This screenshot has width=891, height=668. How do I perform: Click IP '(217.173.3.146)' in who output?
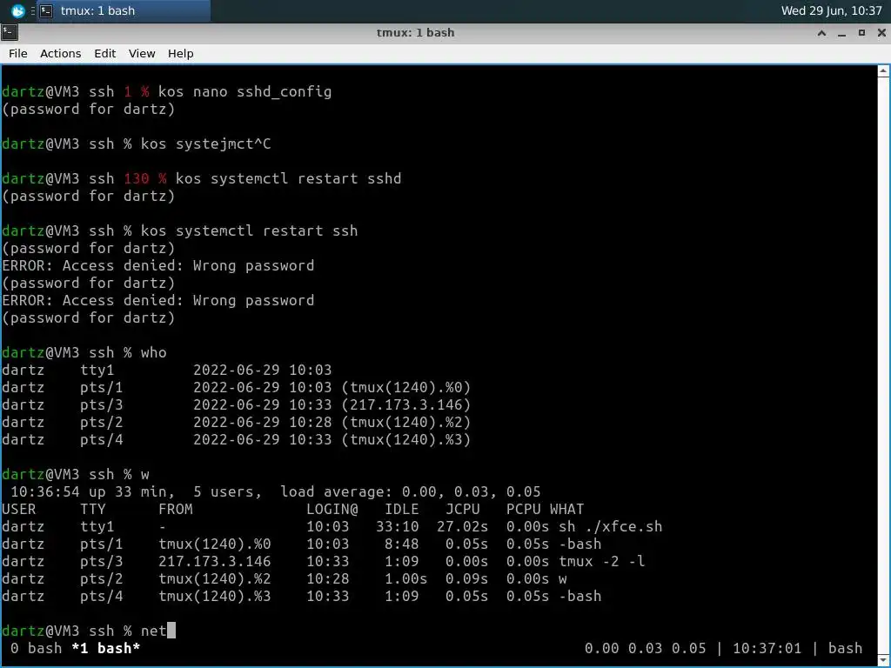(x=406, y=404)
